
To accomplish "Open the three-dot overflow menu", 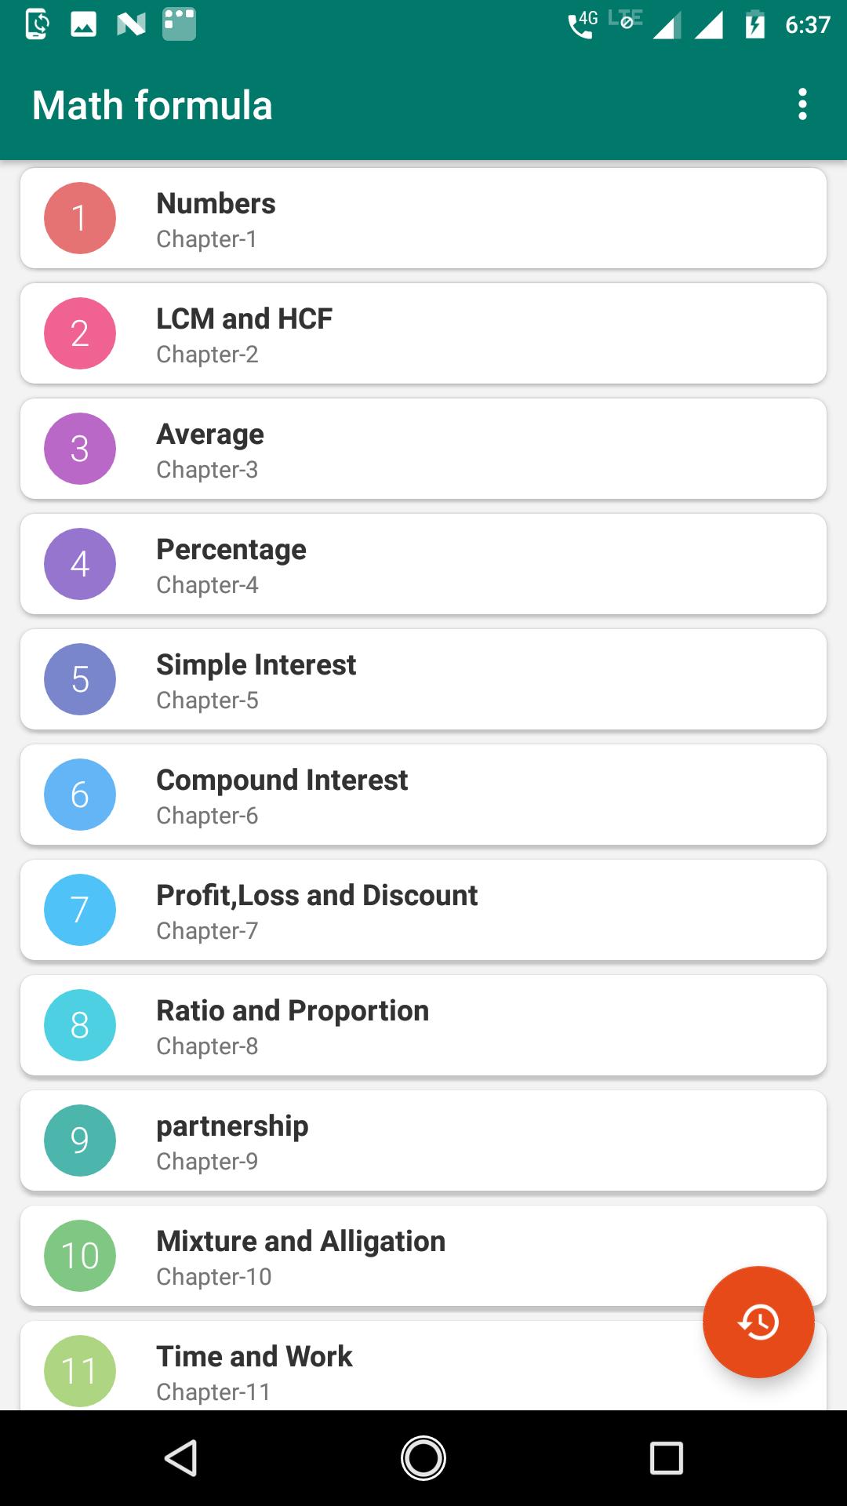I will [802, 104].
